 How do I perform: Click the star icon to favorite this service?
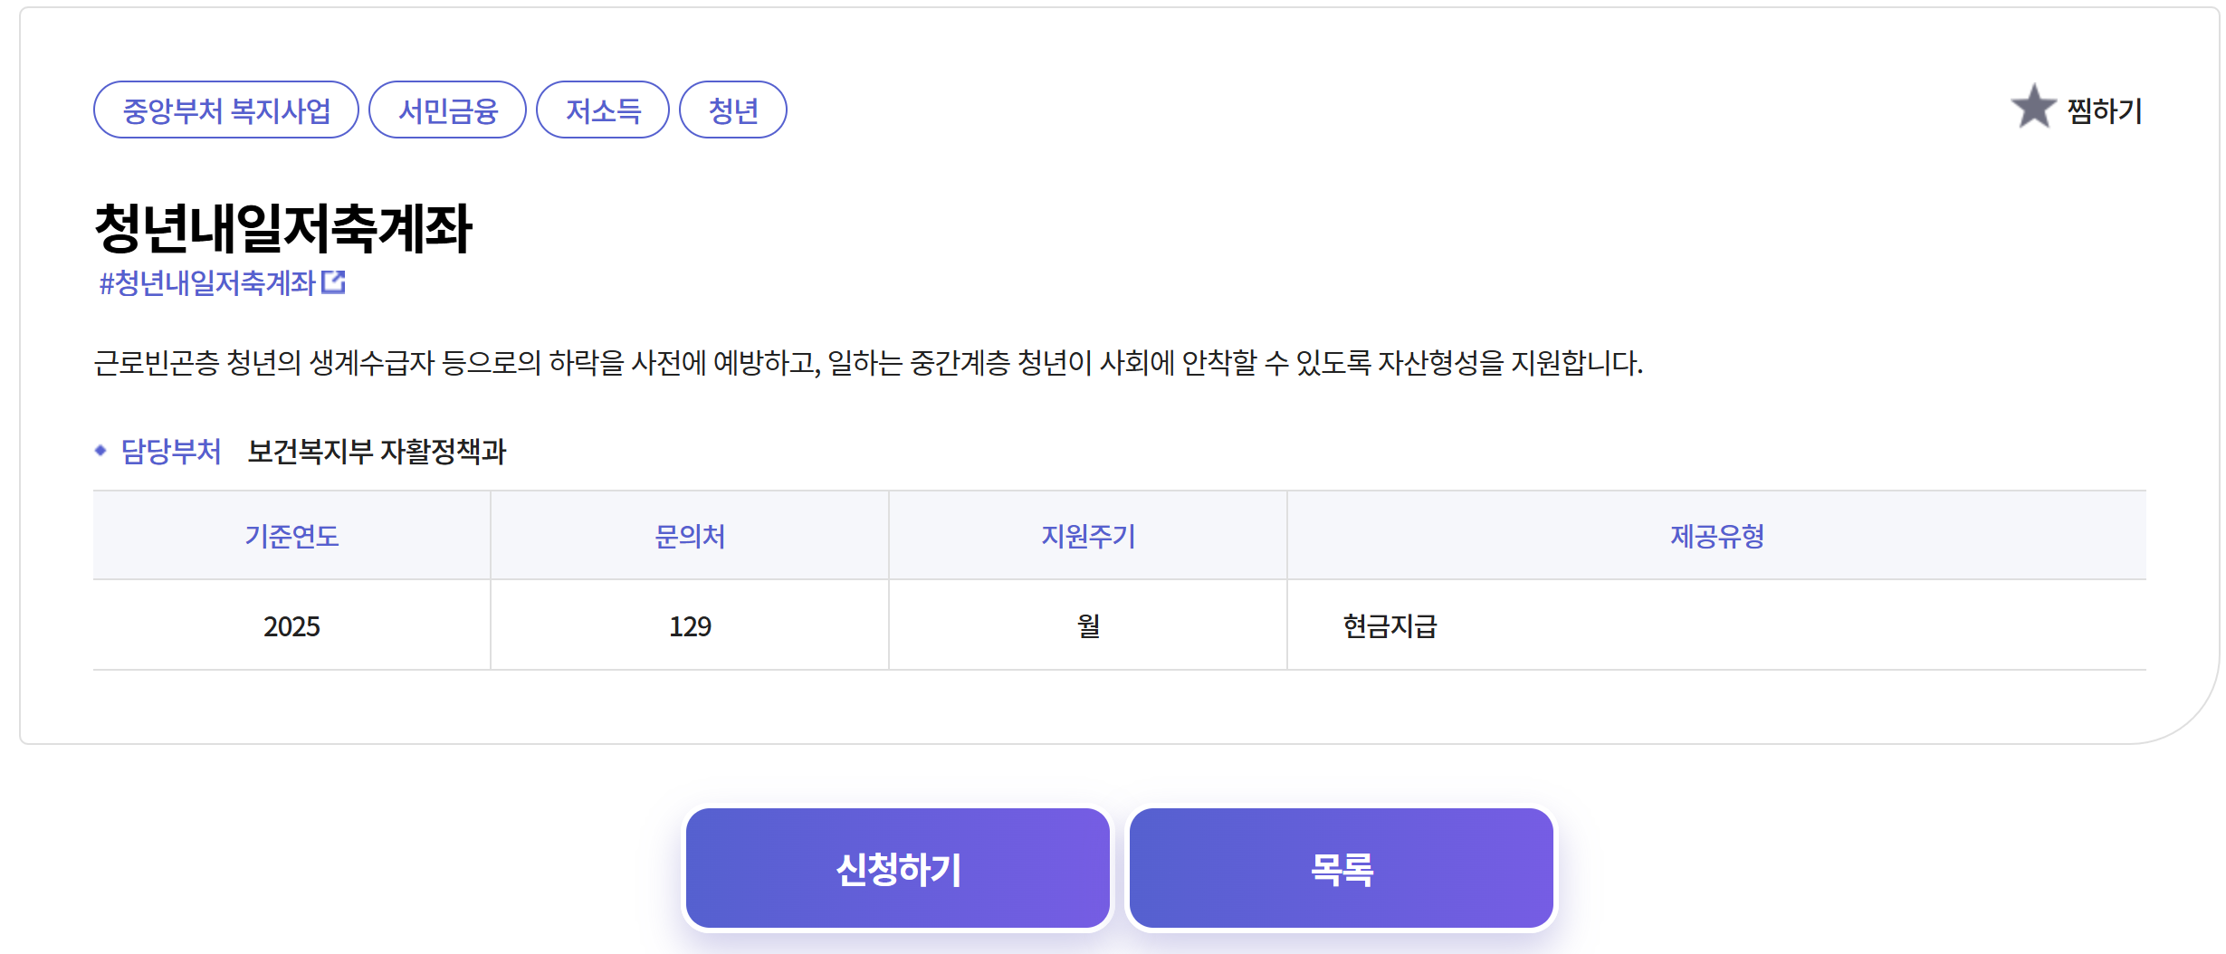[x=2035, y=109]
